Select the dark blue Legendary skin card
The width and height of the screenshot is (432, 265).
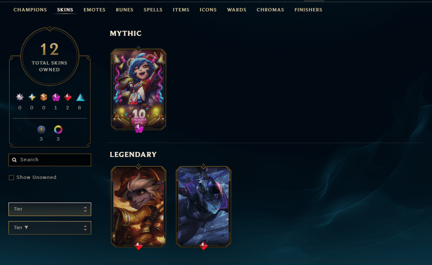[x=203, y=206]
